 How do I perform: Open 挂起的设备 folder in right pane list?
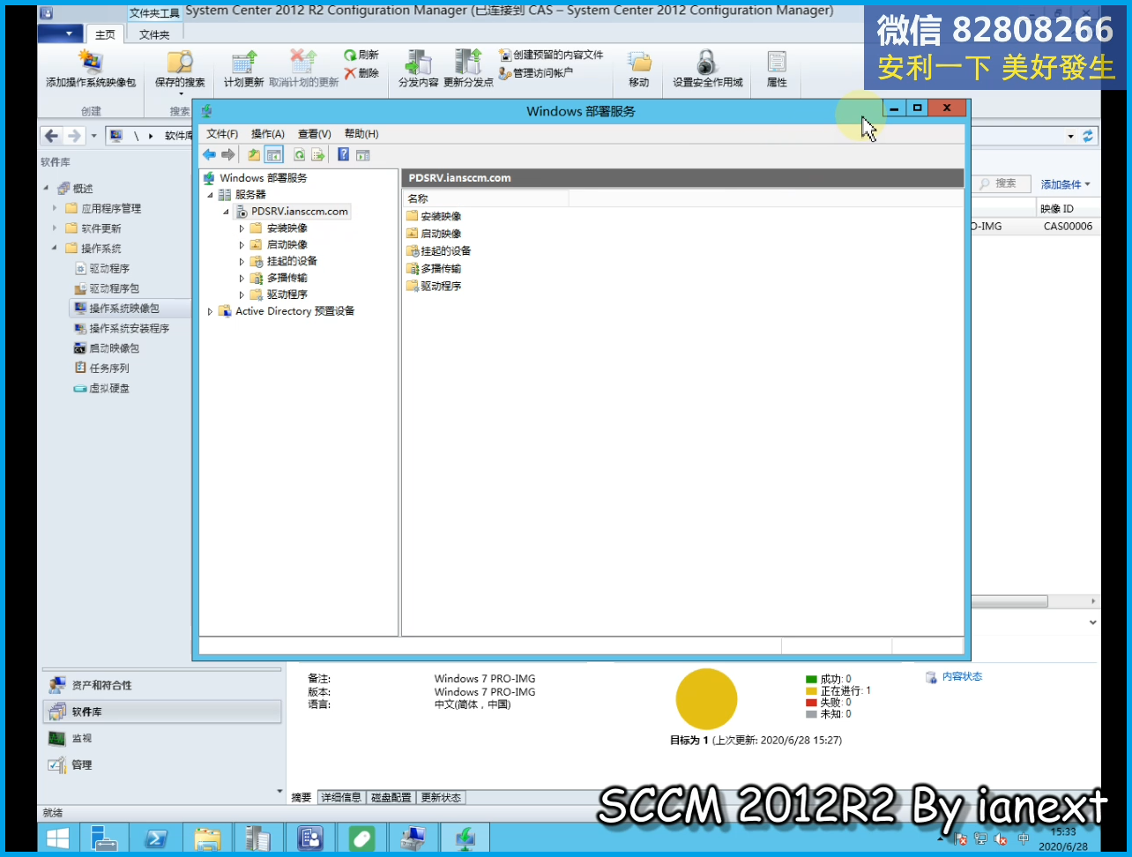pos(439,251)
